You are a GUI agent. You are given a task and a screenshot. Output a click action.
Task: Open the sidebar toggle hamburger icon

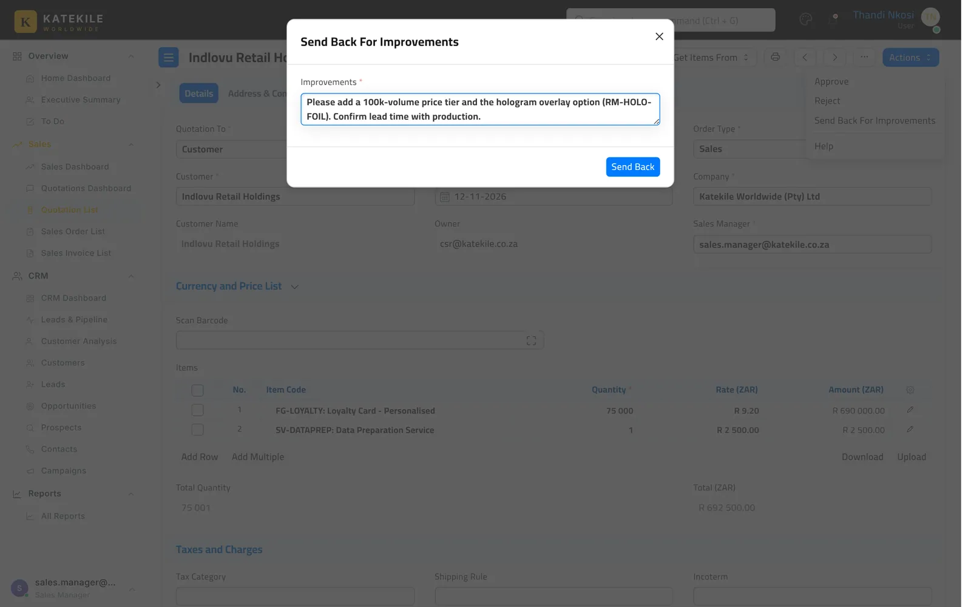(x=169, y=58)
